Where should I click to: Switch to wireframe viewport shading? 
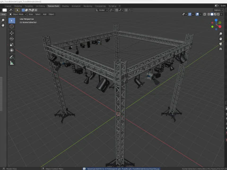pos(209,14)
